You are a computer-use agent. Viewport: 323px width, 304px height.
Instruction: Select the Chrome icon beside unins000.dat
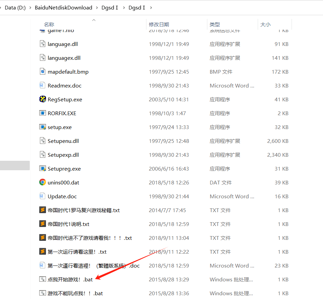pyautogui.click(x=42, y=182)
